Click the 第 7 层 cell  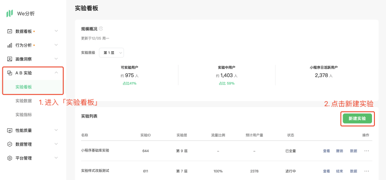coord(182,171)
